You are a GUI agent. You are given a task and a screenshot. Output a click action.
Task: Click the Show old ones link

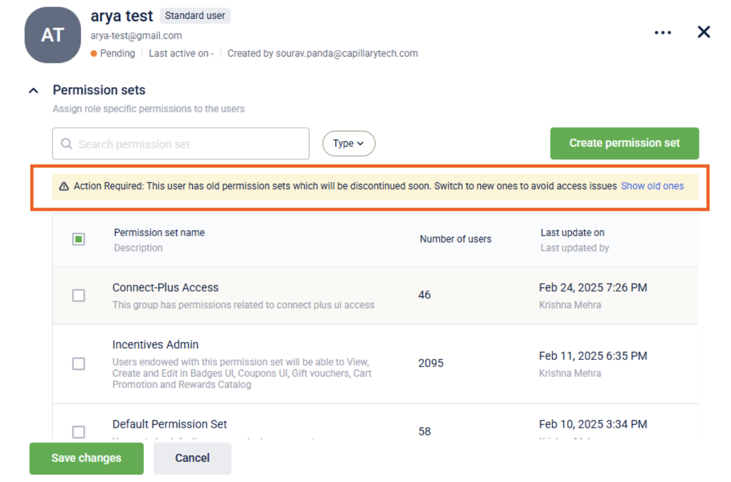tap(652, 186)
